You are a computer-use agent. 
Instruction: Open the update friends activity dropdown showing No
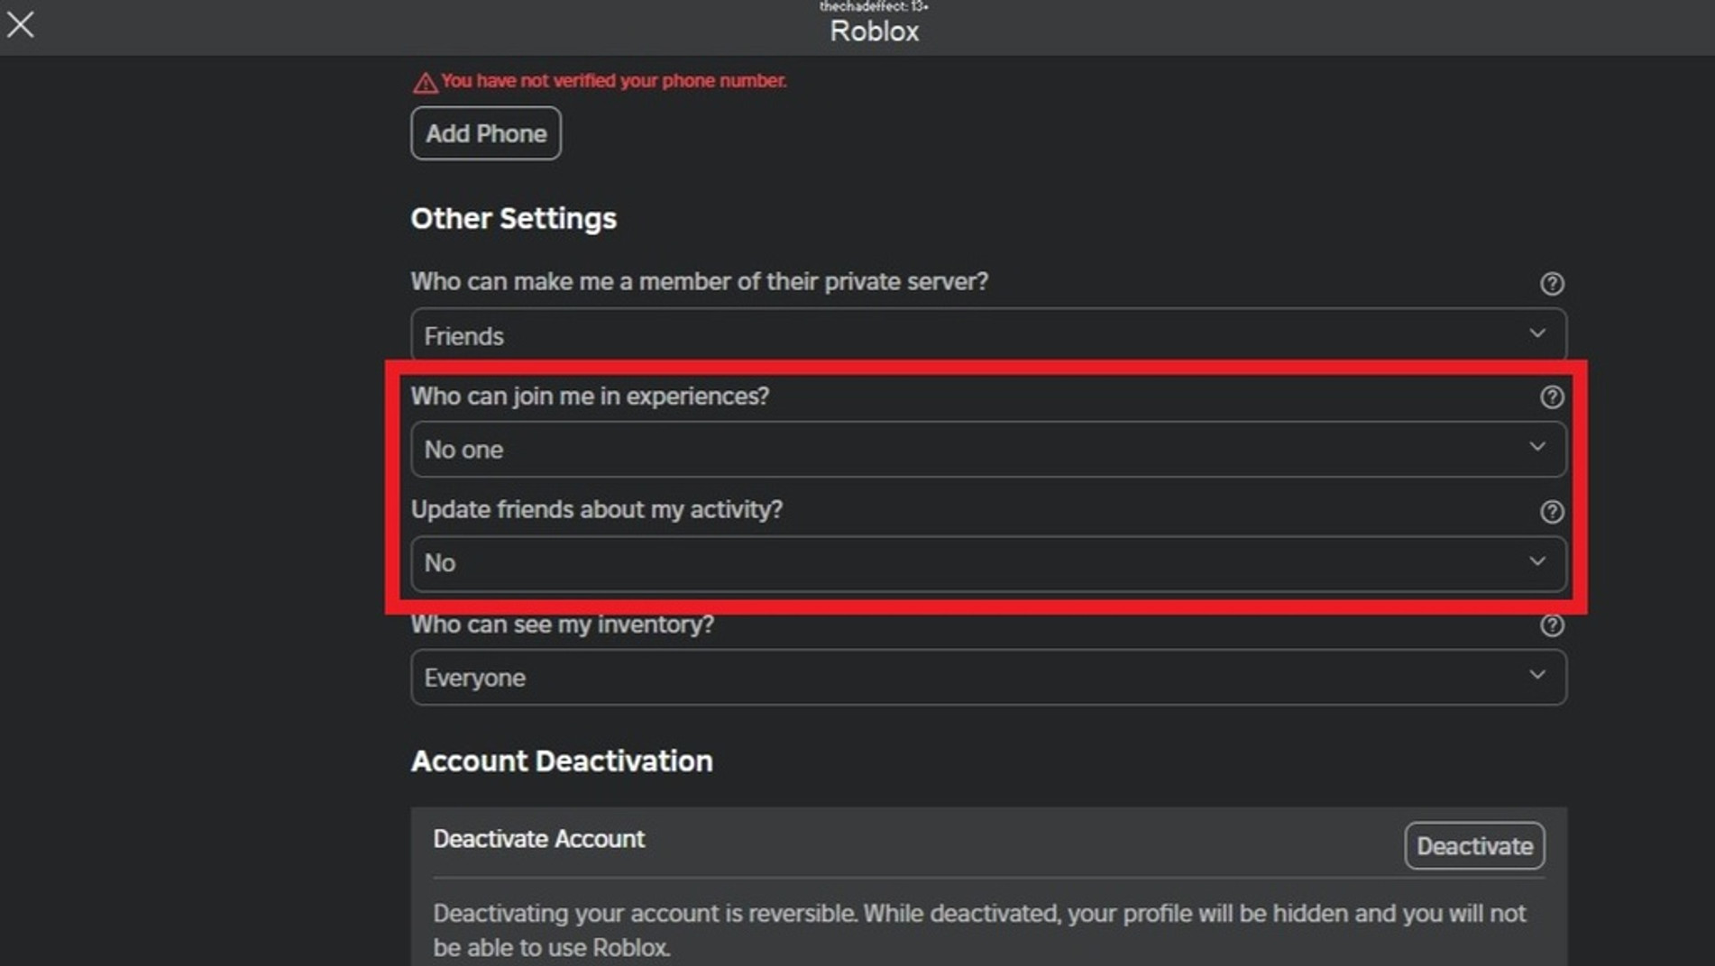(988, 563)
